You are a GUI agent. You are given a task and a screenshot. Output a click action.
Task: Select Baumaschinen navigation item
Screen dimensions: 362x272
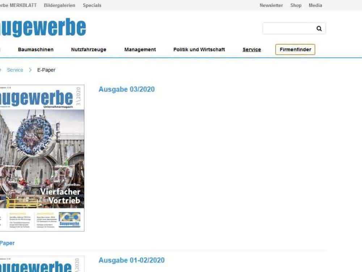(36, 49)
